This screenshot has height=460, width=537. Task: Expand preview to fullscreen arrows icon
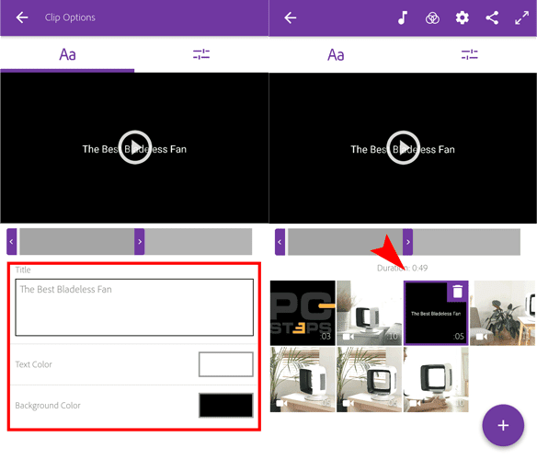click(521, 17)
